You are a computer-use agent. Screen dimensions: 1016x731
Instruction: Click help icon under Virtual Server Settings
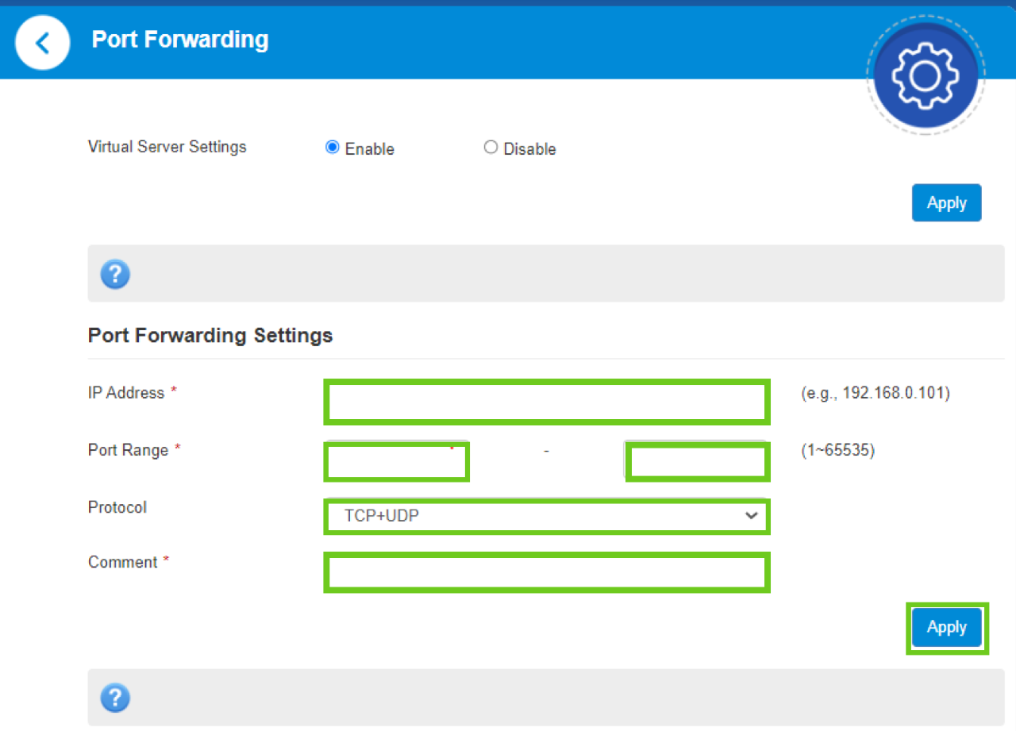click(x=115, y=275)
